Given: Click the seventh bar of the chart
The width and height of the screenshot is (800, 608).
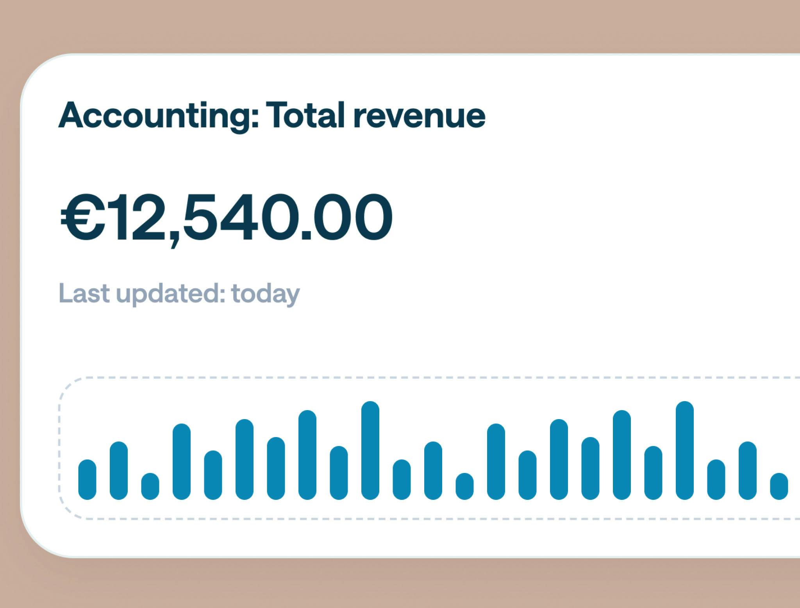Looking at the screenshot, I should [276, 468].
